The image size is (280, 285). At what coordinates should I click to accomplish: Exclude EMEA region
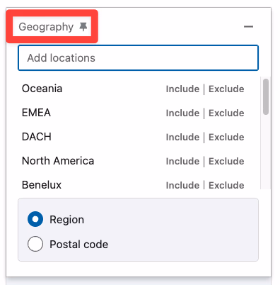tap(226, 113)
